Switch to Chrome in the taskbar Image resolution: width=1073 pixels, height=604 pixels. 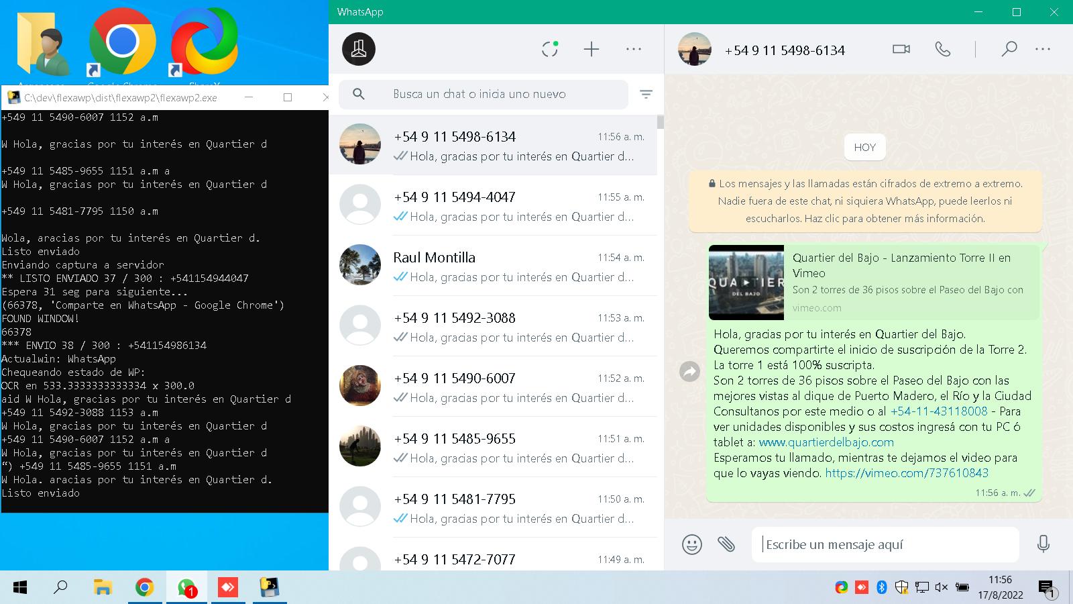point(144,588)
